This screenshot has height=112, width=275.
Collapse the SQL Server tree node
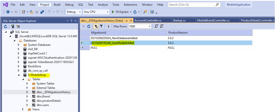click(x=6, y=32)
